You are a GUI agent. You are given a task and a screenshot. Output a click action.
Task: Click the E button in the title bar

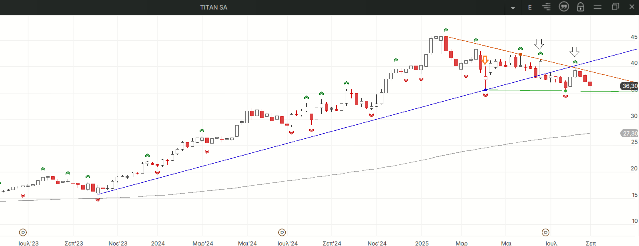pyautogui.click(x=530, y=7)
